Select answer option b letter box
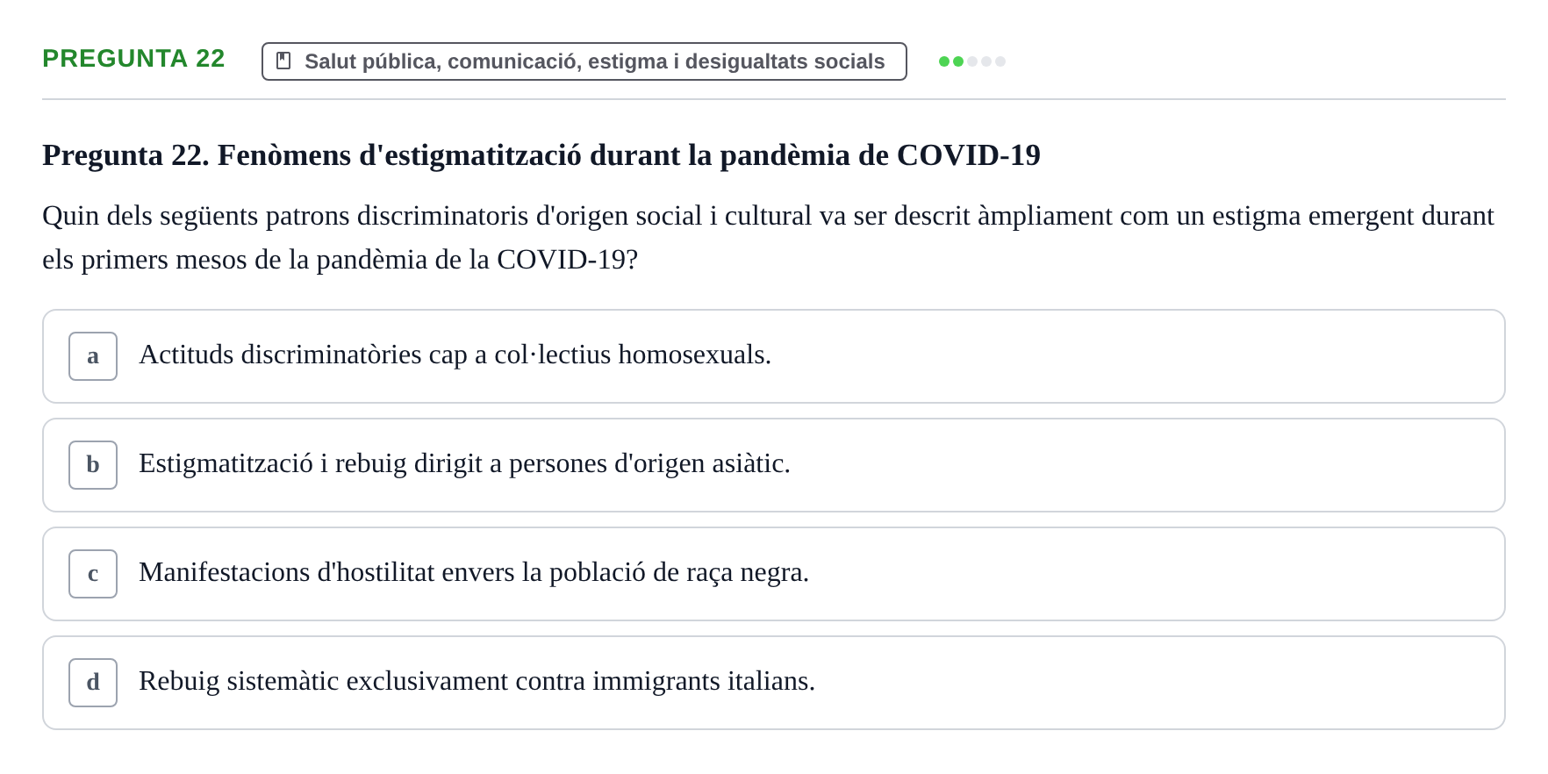Screen dimensions: 1548x774 93,465
